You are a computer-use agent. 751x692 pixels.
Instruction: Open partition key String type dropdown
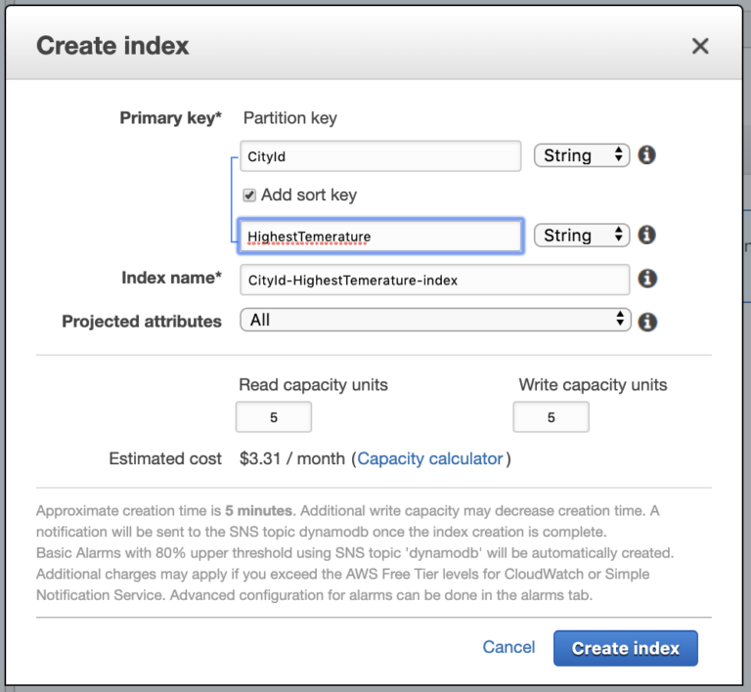581,155
